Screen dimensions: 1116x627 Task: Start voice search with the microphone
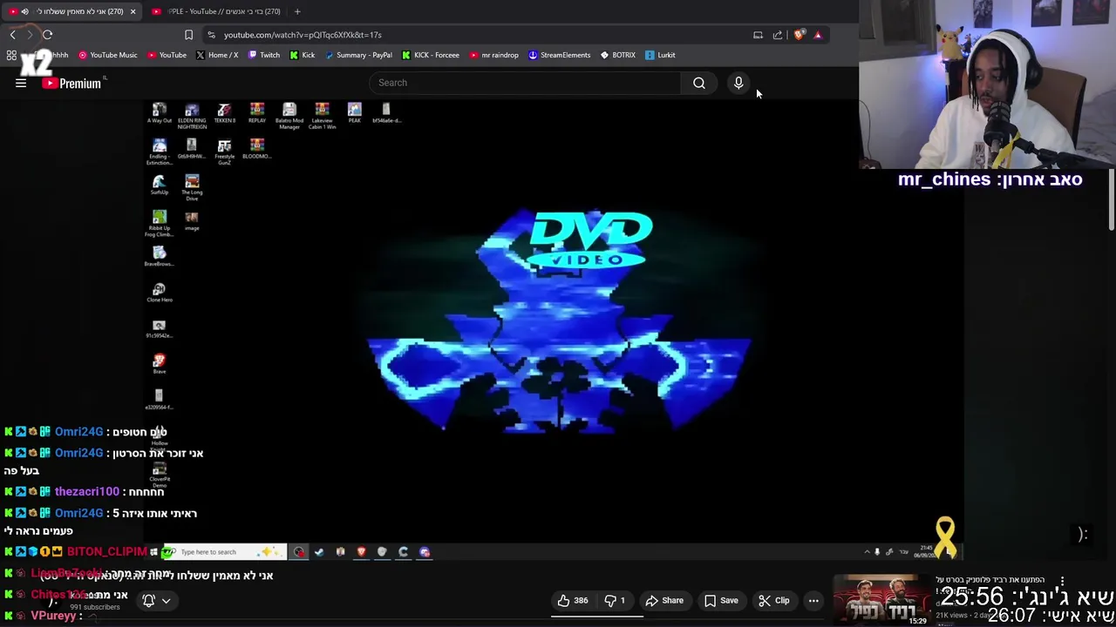738,83
